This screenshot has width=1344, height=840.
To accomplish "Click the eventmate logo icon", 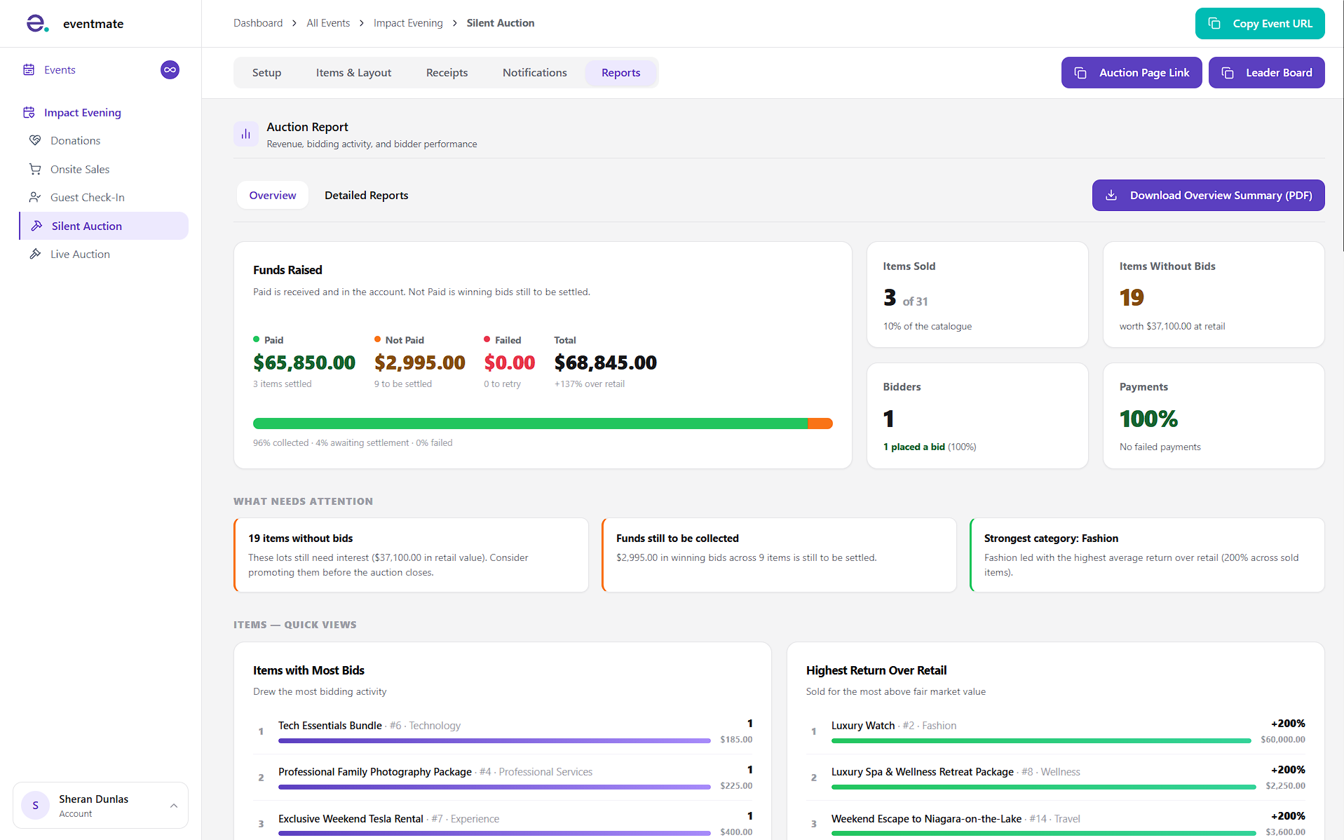I will [x=37, y=23].
